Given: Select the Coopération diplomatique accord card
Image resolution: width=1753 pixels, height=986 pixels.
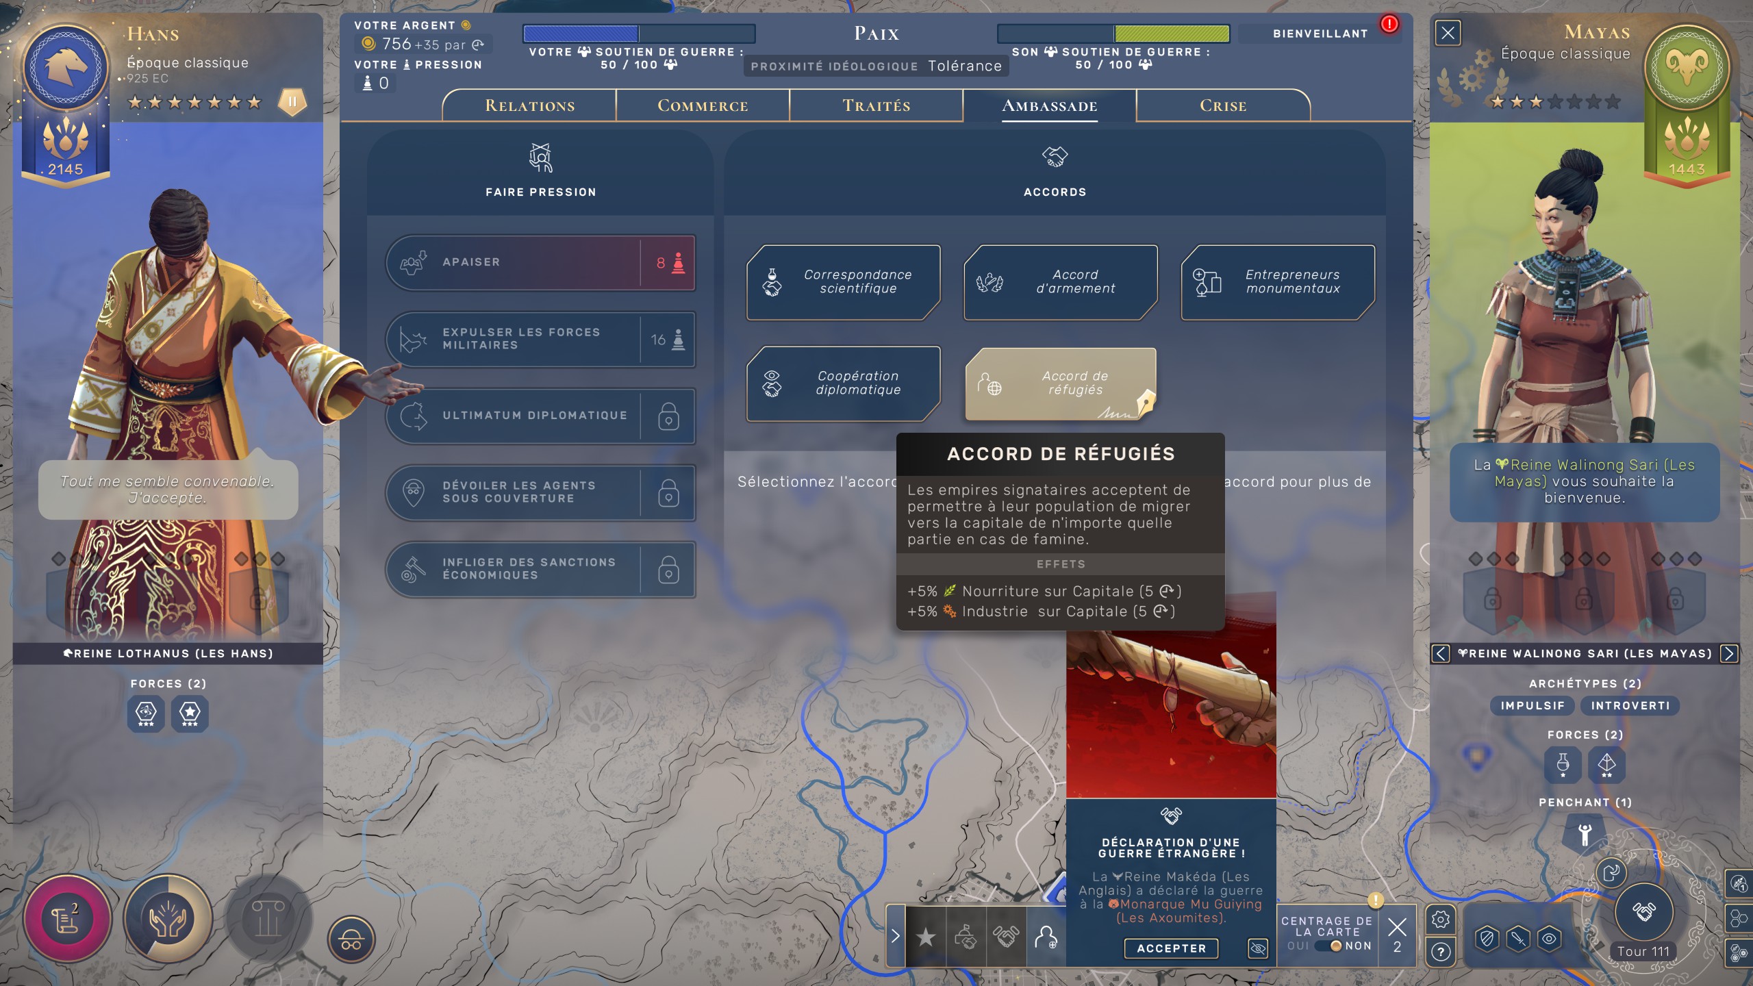Looking at the screenshot, I should click(843, 383).
